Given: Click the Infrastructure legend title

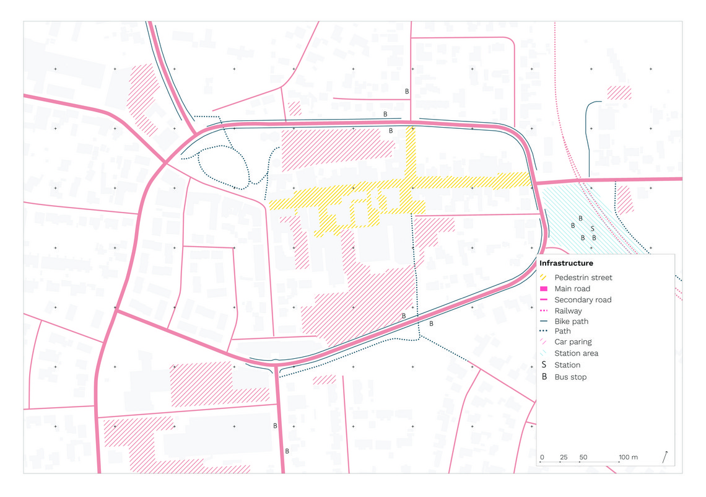Looking at the screenshot, I should [566, 263].
